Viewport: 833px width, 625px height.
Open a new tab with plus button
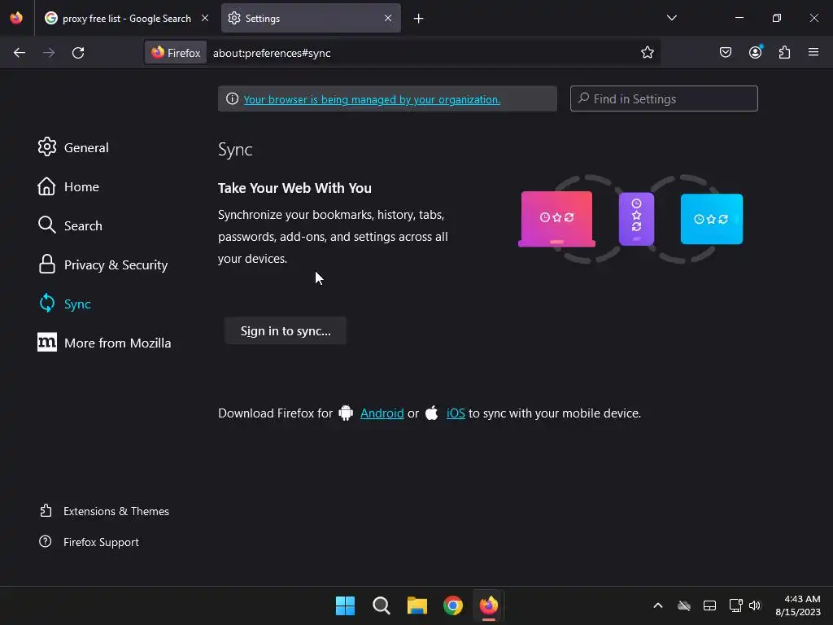[x=419, y=19]
